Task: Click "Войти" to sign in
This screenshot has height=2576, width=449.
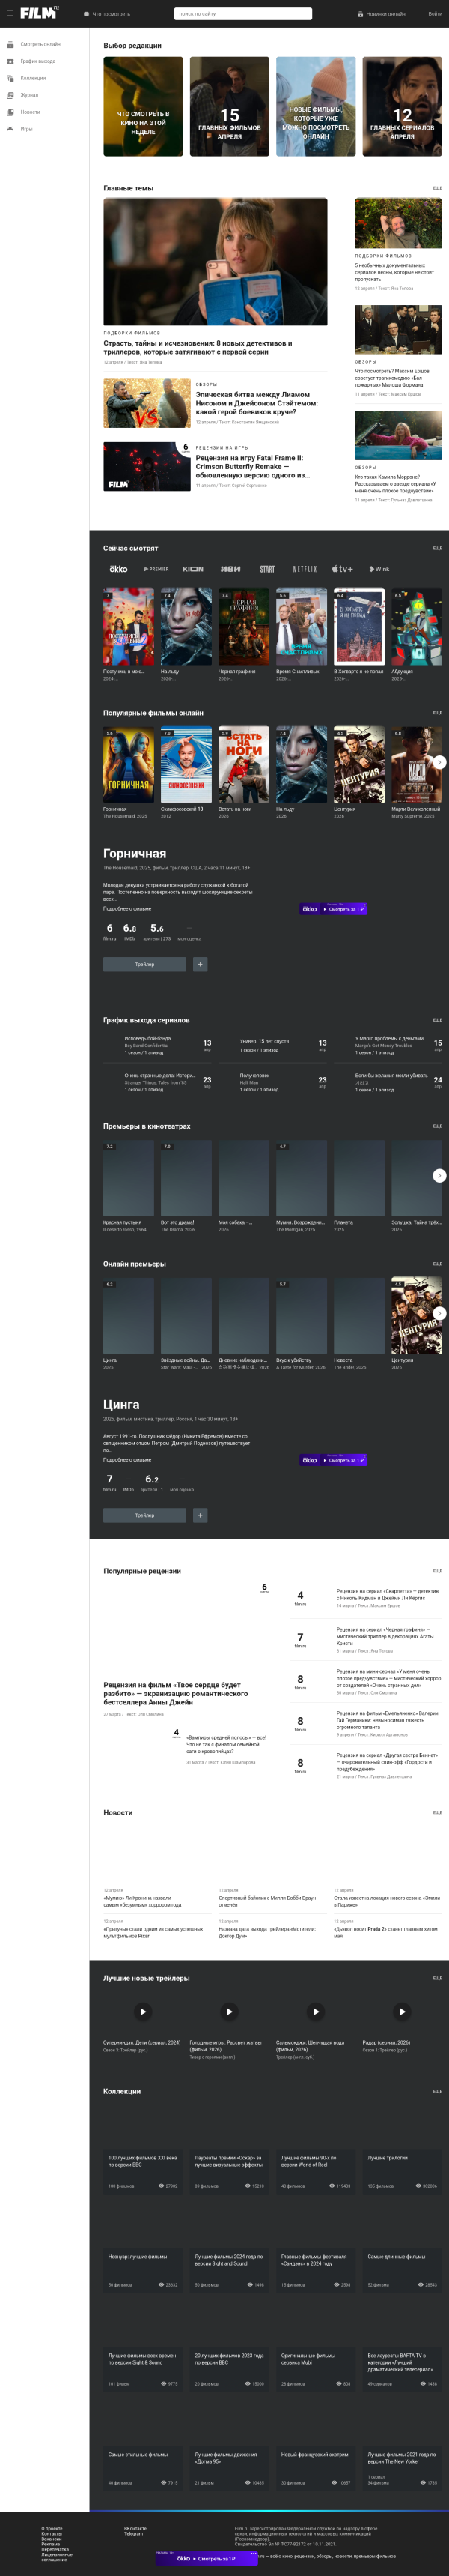Action: click(x=434, y=14)
